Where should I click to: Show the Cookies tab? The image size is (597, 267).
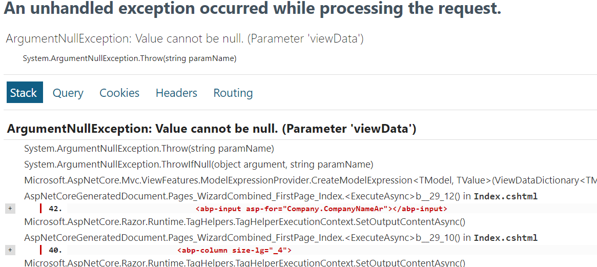(119, 93)
